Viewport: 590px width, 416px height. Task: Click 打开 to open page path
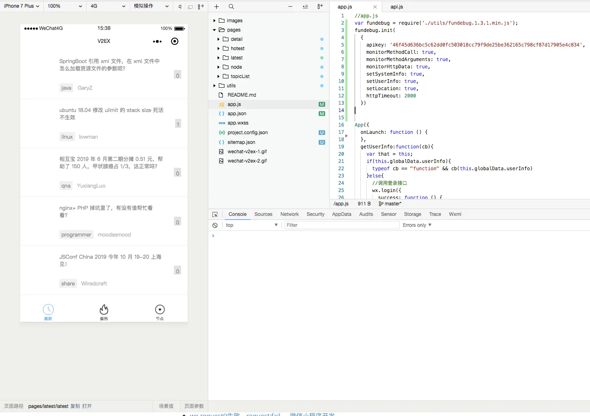coord(87,406)
